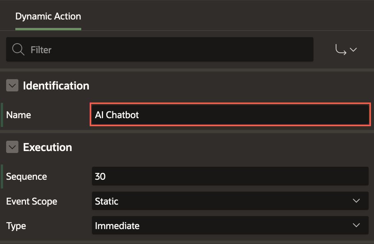This screenshot has height=244, width=374.
Task: Click the Sequence field showing 30
Action: click(x=230, y=177)
